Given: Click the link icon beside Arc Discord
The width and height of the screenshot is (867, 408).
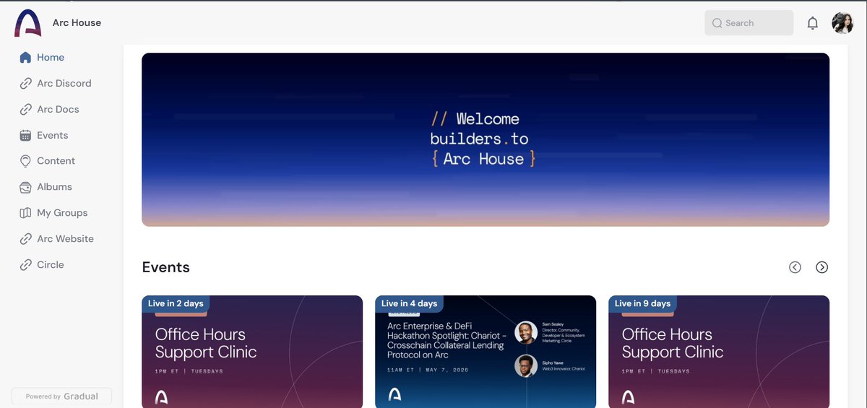Looking at the screenshot, I should [x=25, y=83].
